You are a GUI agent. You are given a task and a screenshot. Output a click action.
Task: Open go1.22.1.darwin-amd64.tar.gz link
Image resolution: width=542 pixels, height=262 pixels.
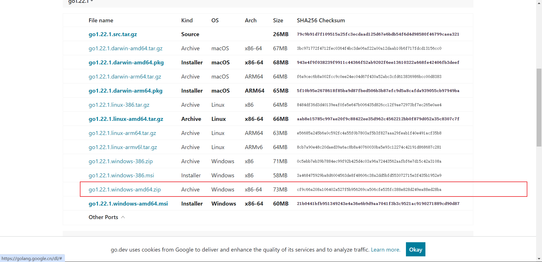point(125,48)
